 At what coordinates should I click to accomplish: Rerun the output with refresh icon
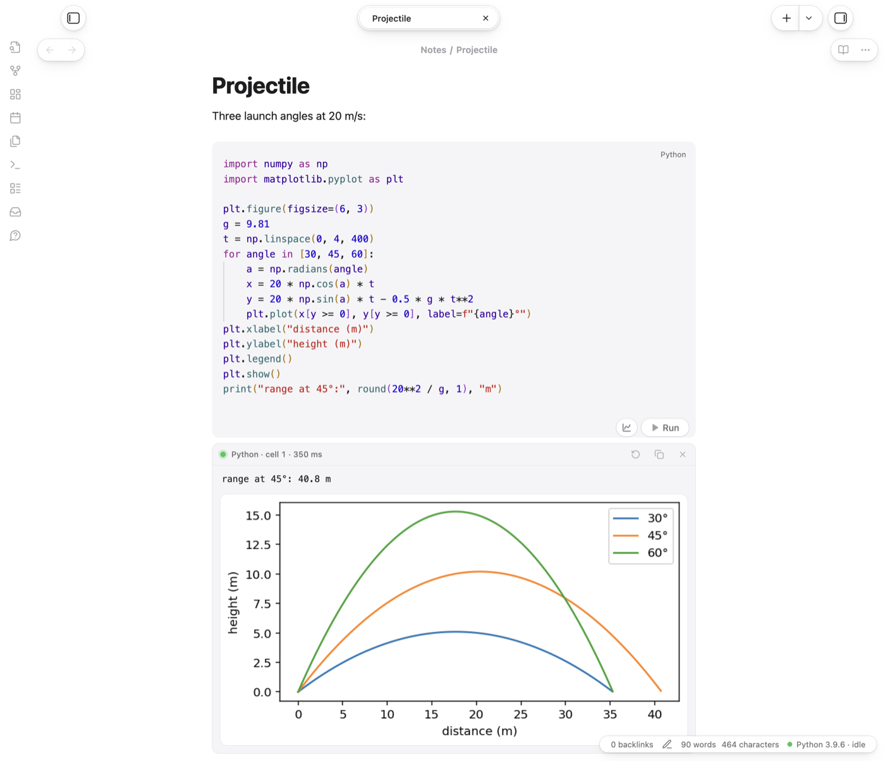[x=635, y=454]
